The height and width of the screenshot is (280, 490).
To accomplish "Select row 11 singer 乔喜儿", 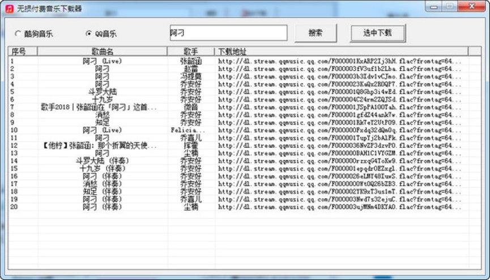I will [191, 138].
